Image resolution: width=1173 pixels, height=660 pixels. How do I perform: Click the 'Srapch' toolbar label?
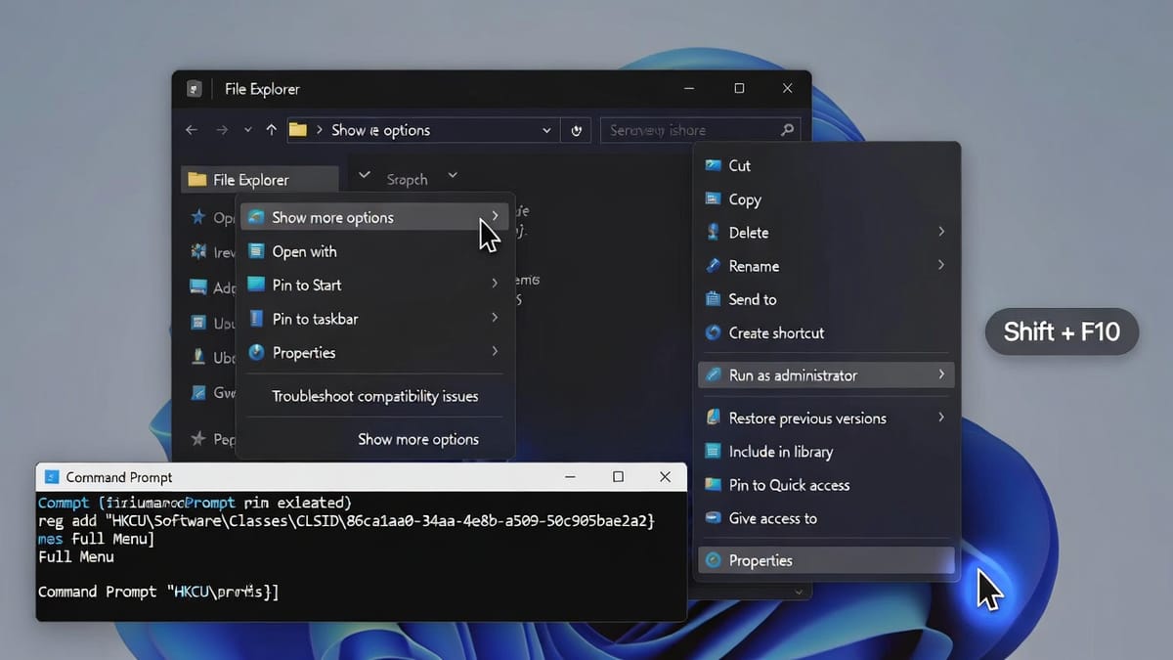(x=408, y=179)
